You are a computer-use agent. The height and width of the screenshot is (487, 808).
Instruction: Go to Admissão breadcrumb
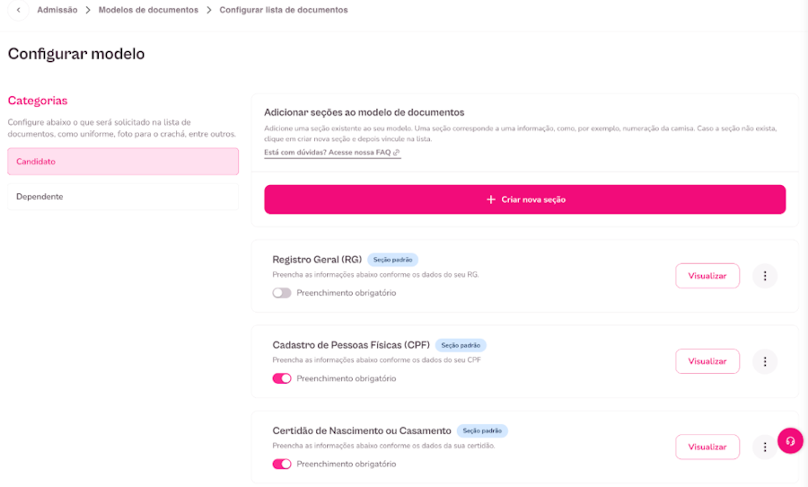click(57, 10)
